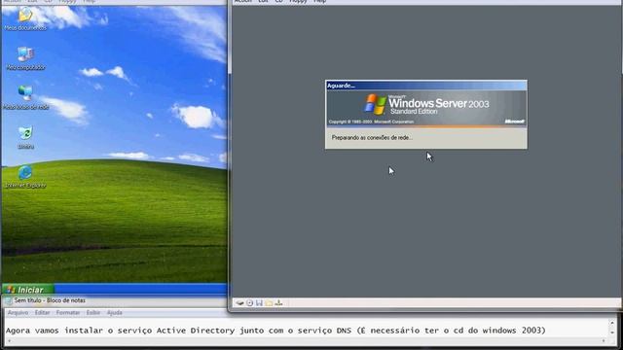Click the 'Sem título - Bloco de notas' title bar
This screenshot has width=623, height=350.
pos(115,300)
